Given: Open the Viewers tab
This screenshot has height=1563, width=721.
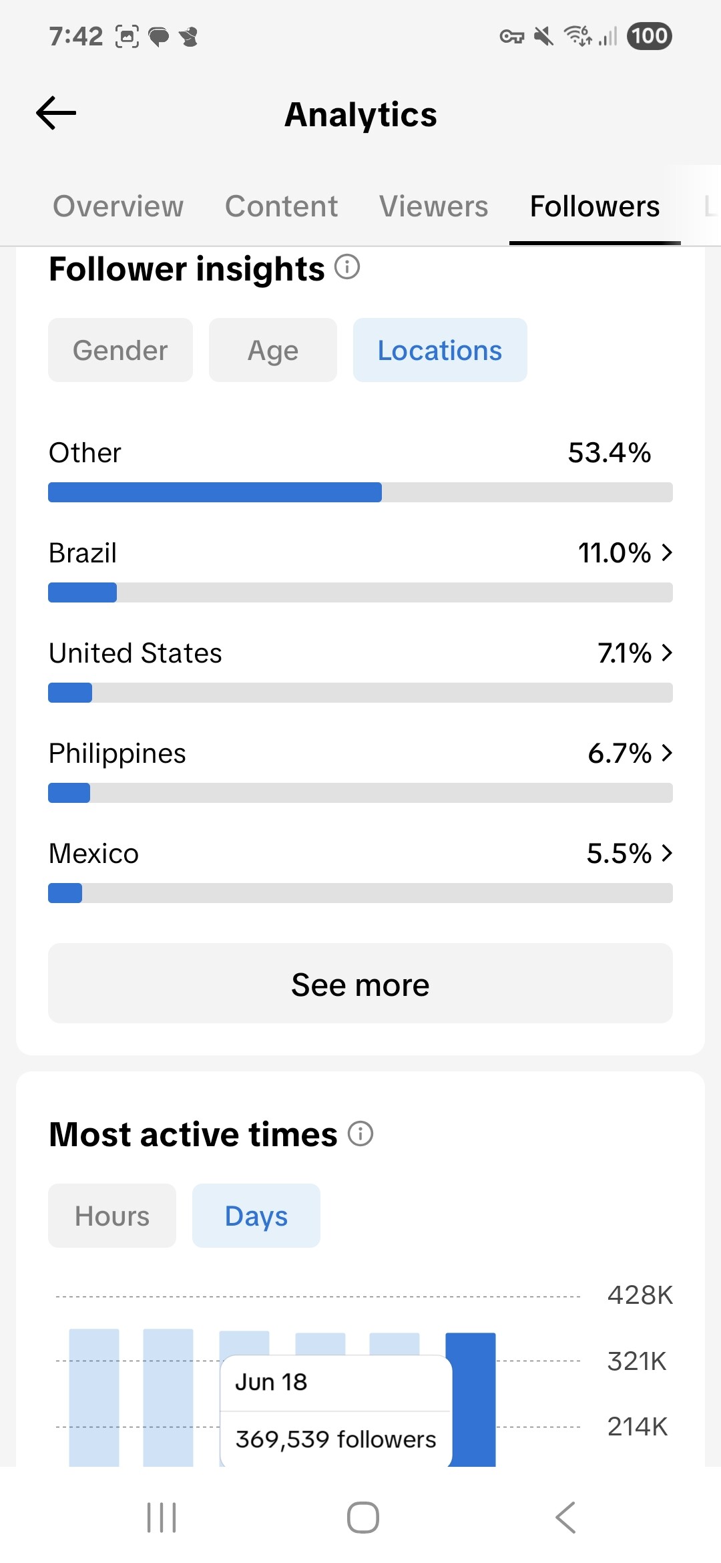Looking at the screenshot, I should tap(434, 206).
